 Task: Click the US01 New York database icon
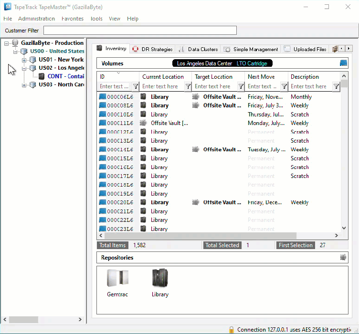[x=33, y=60]
